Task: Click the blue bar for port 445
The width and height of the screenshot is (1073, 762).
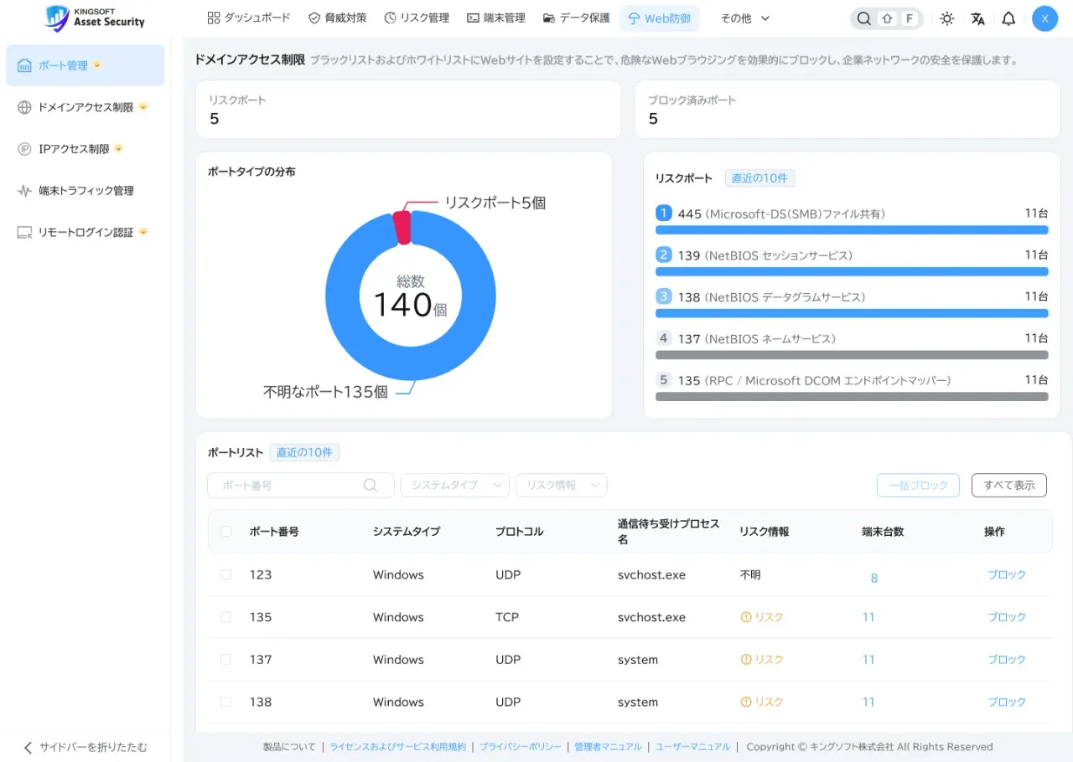Action: pyautogui.click(x=852, y=229)
